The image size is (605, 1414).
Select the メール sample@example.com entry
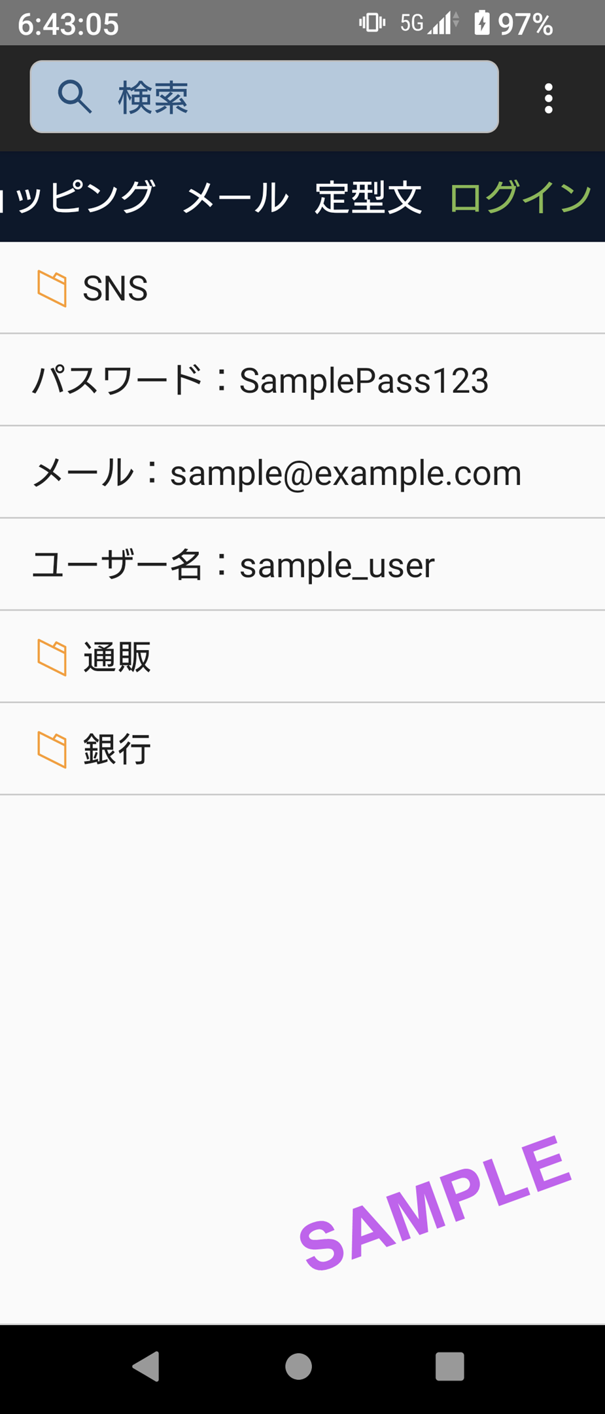pos(302,473)
